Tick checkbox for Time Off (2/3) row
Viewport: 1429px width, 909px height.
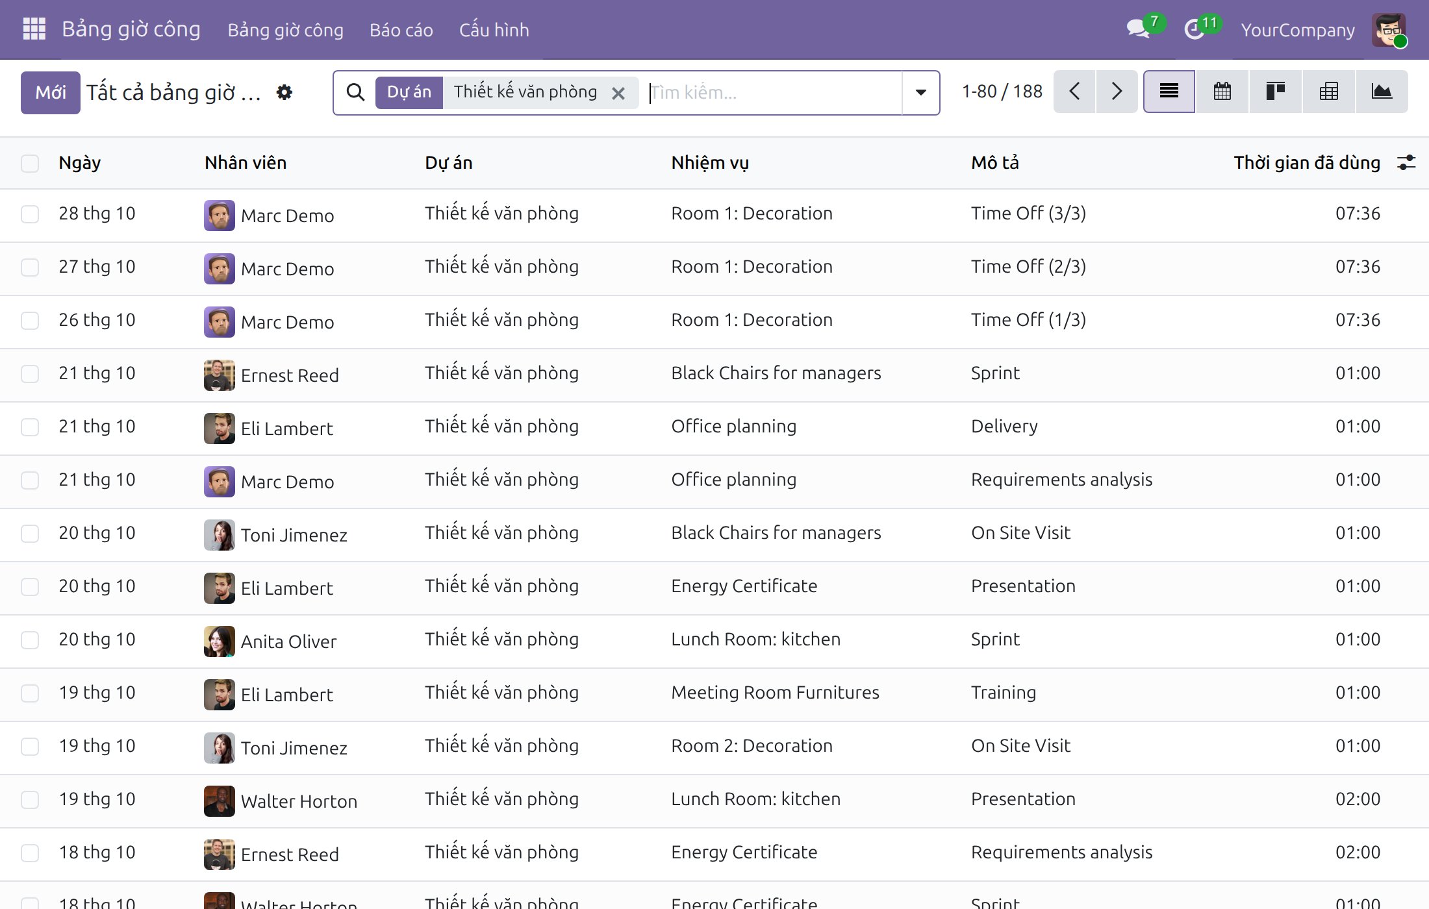point(30,267)
